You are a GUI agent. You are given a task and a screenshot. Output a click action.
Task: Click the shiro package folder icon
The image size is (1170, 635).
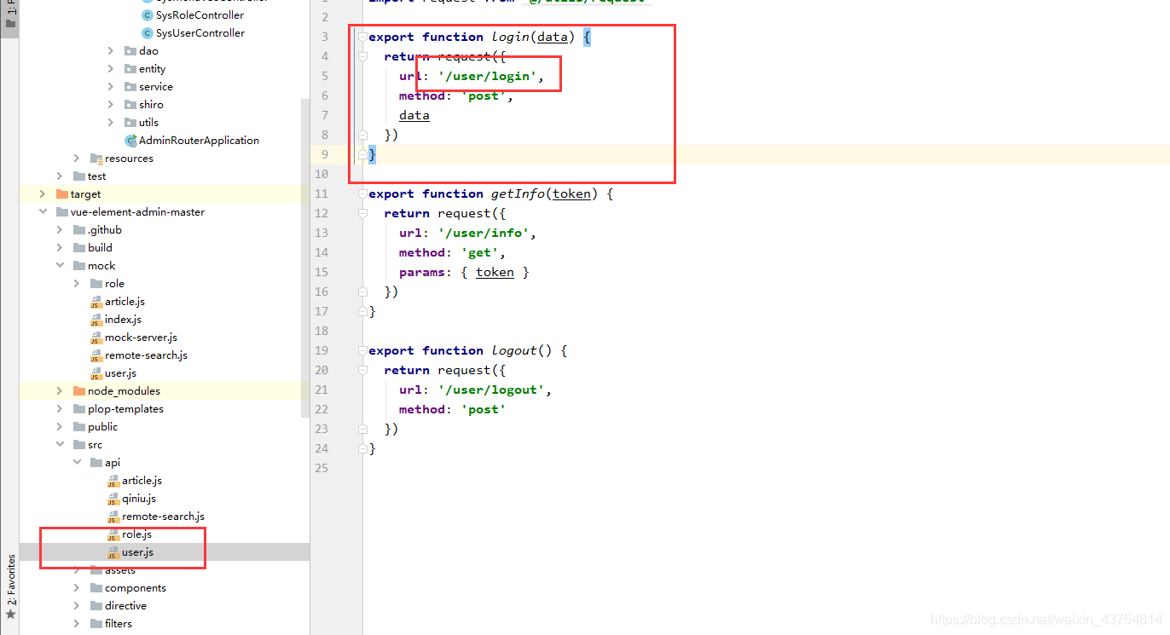[130, 105]
